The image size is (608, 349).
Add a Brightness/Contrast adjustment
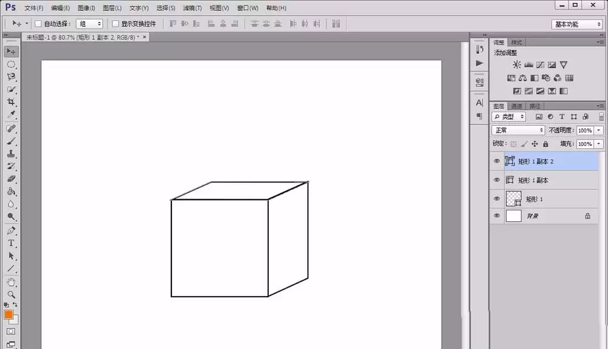click(x=517, y=65)
